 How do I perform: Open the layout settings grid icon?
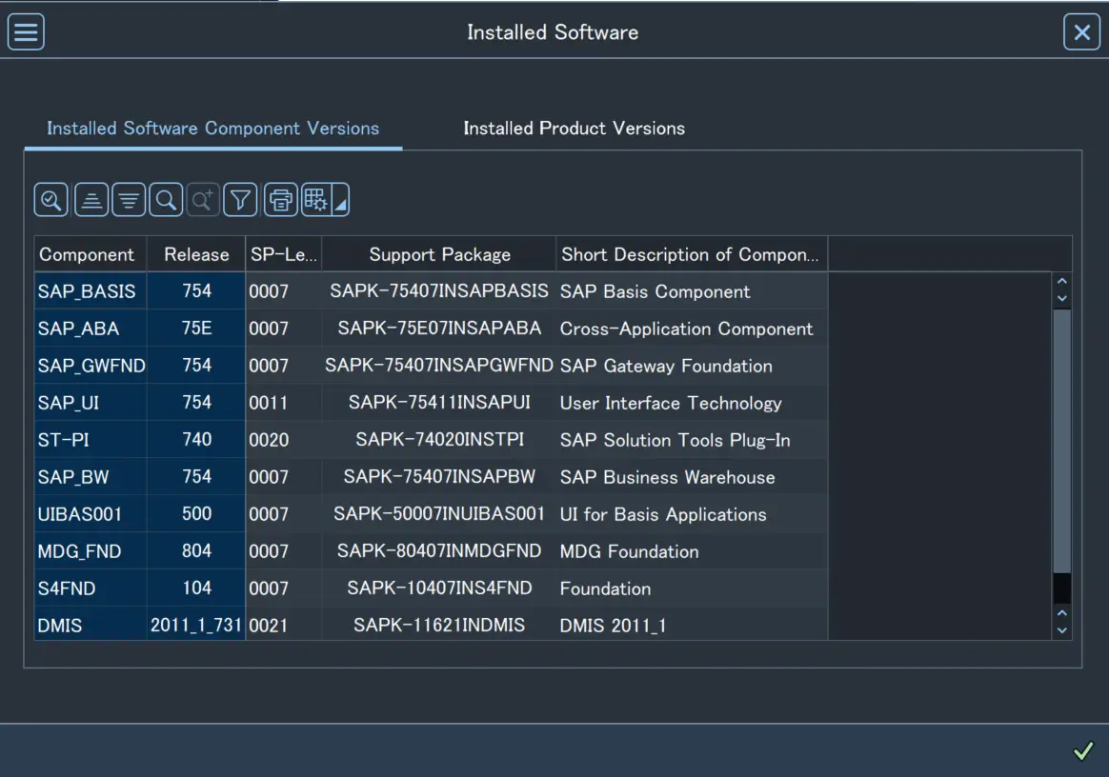pyautogui.click(x=315, y=200)
